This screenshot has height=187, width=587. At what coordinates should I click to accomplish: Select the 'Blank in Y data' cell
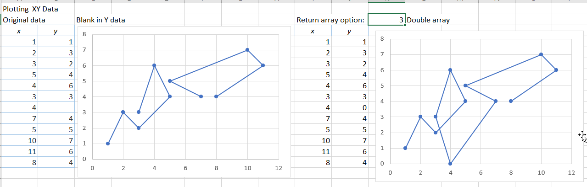(x=101, y=20)
